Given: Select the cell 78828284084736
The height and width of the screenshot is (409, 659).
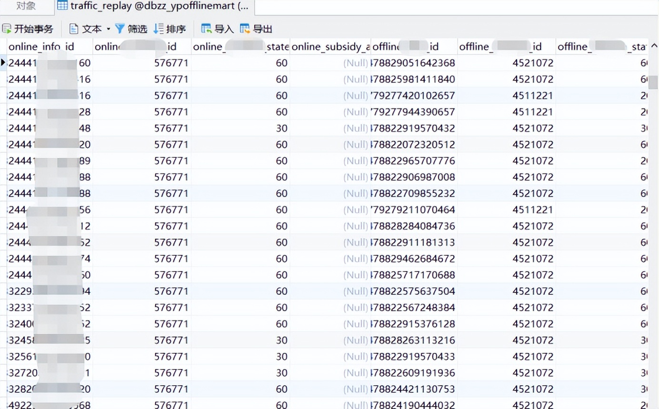Looking at the screenshot, I should tap(414, 226).
